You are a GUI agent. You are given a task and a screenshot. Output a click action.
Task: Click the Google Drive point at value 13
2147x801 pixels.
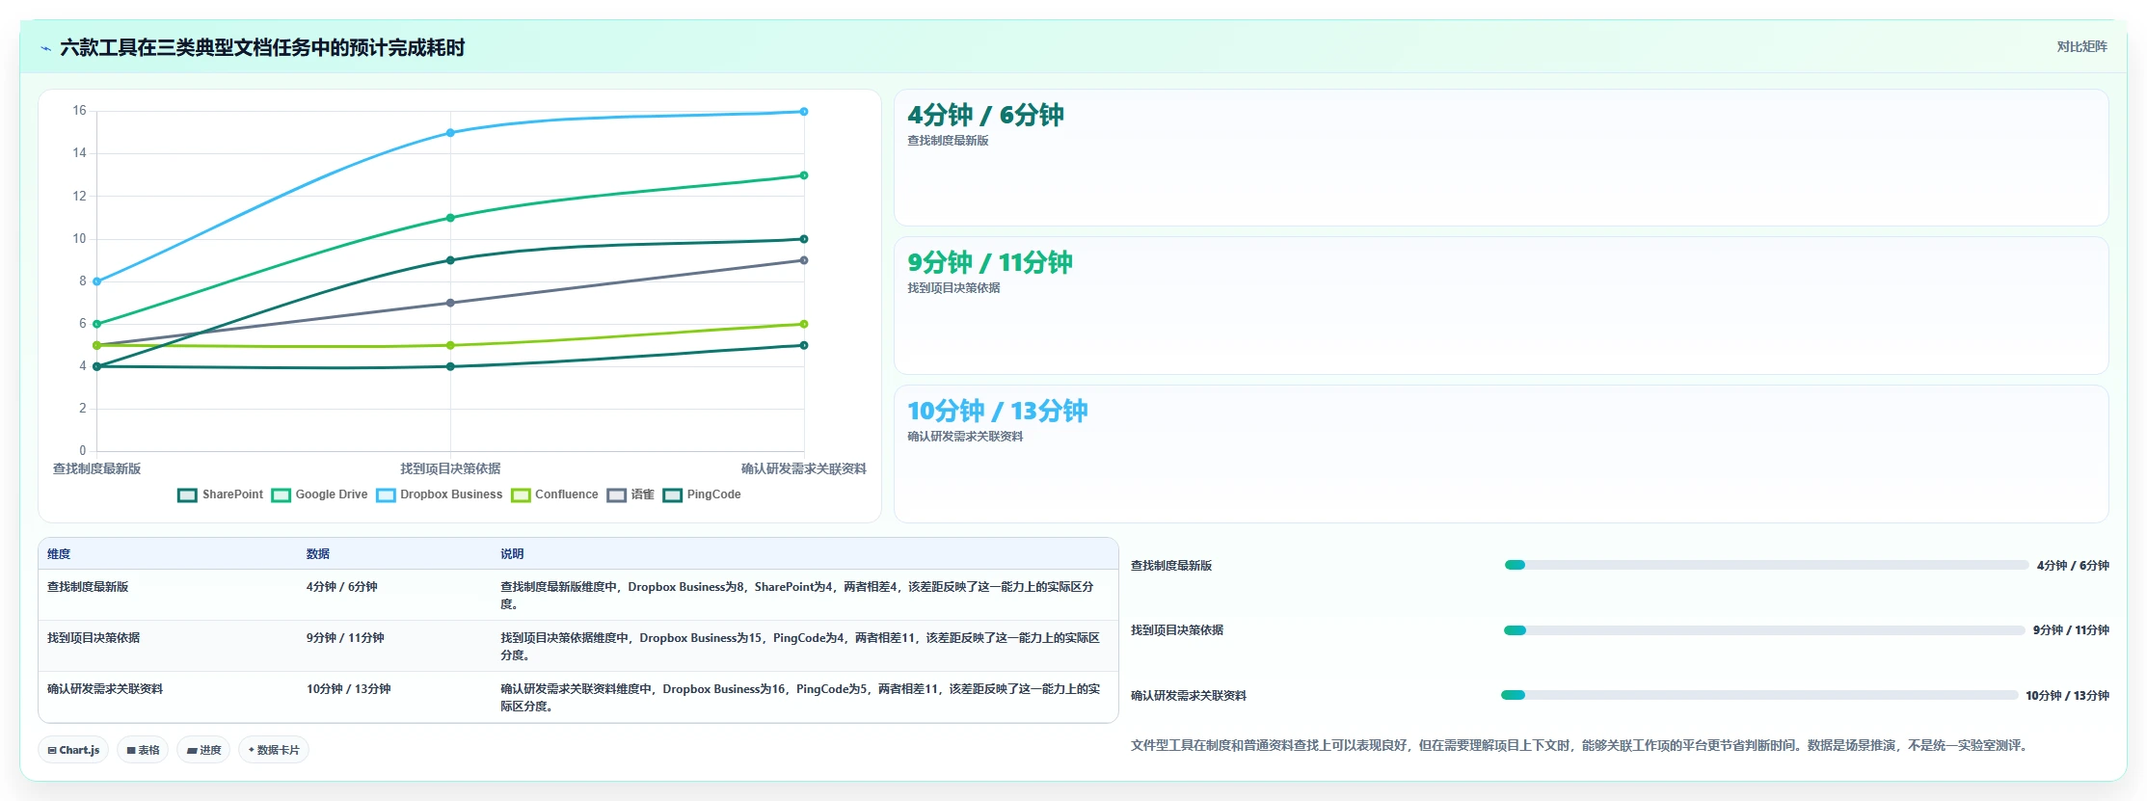[804, 175]
